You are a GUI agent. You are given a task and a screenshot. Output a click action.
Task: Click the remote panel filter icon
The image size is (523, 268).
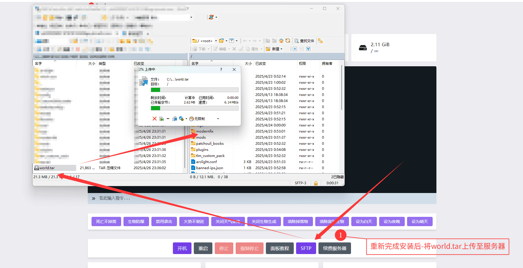(232, 41)
